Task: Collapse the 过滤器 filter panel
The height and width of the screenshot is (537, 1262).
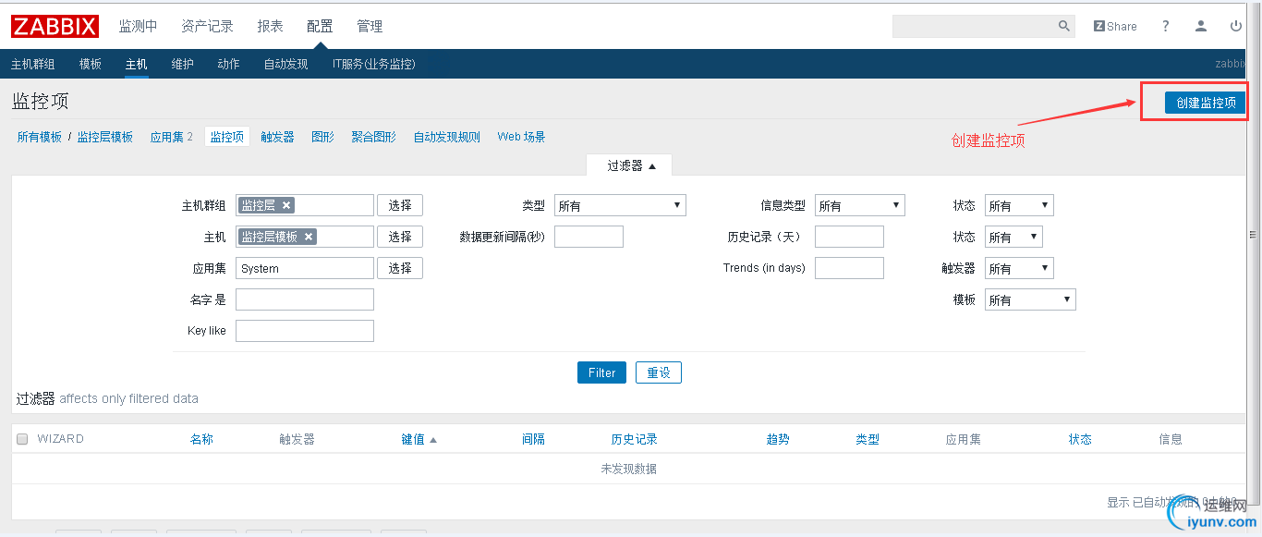Action: coord(630,166)
